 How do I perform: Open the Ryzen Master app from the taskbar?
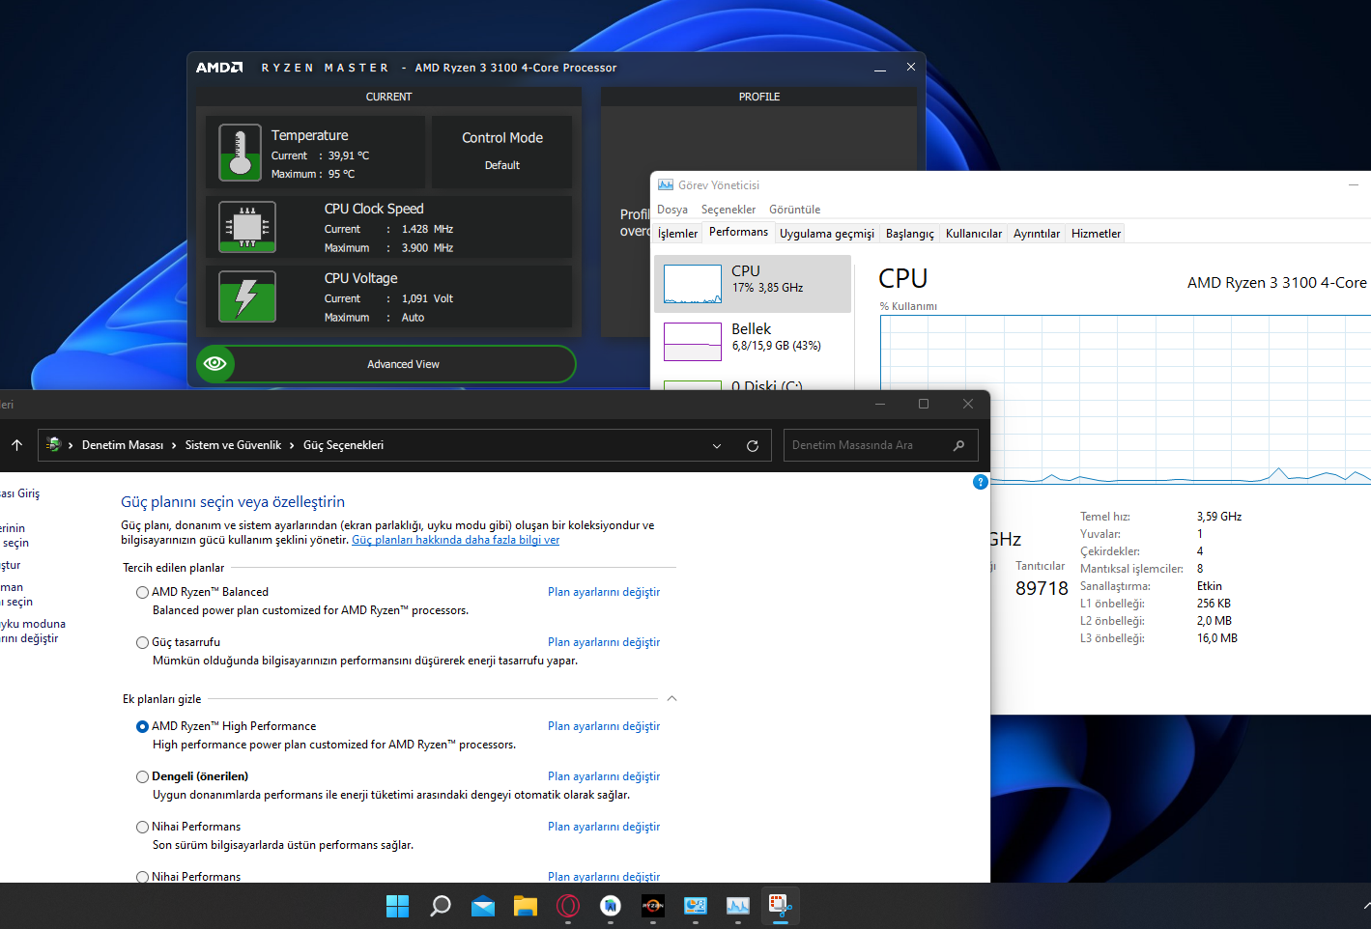(x=653, y=906)
